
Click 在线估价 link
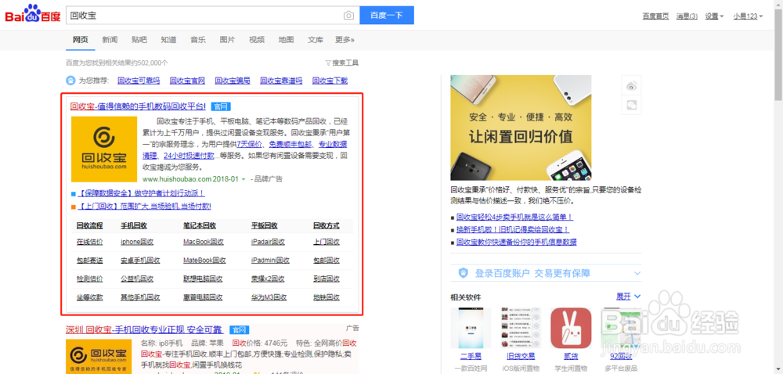(x=90, y=242)
